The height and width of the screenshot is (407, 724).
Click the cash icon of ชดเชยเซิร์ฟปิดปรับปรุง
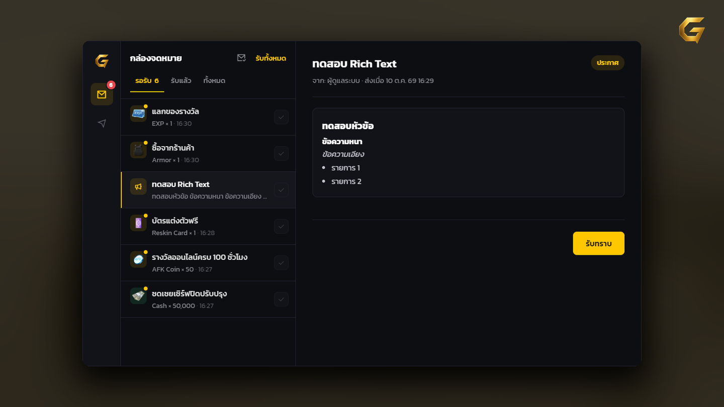coord(138,296)
